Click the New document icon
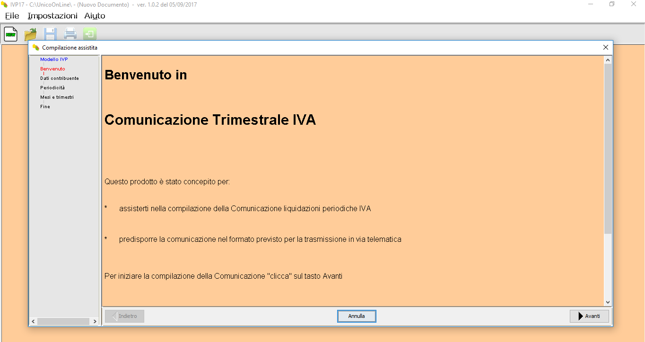This screenshot has height=342, width=645. coord(10,34)
